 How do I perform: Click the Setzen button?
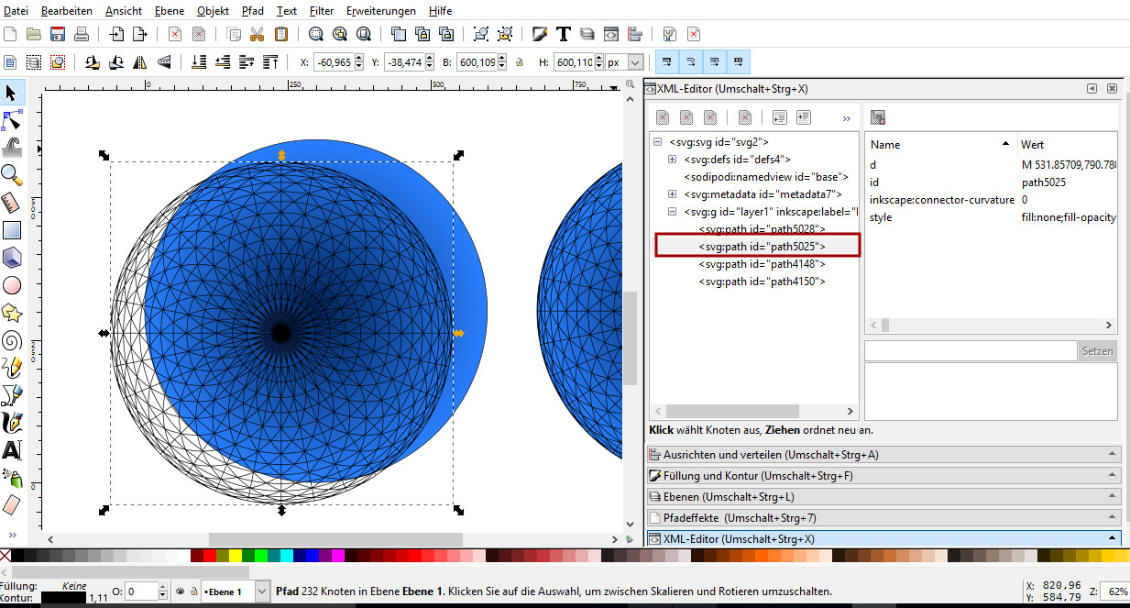pos(1097,351)
